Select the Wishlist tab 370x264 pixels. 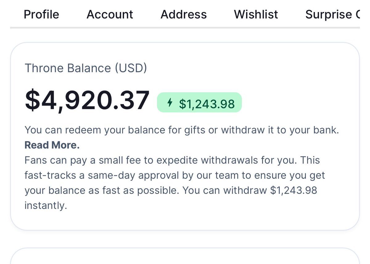pos(256,14)
